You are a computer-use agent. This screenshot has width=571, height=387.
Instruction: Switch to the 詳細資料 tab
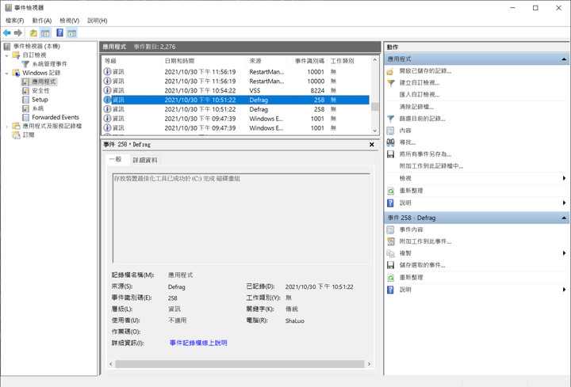(145, 160)
